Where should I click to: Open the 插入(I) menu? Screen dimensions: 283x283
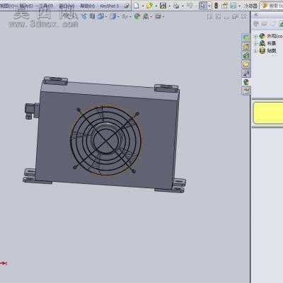coord(25,6)
